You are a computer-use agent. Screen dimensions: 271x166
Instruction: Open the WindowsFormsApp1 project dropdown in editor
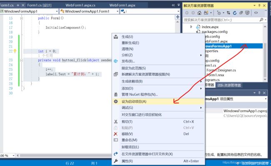(x=57, y=11)
